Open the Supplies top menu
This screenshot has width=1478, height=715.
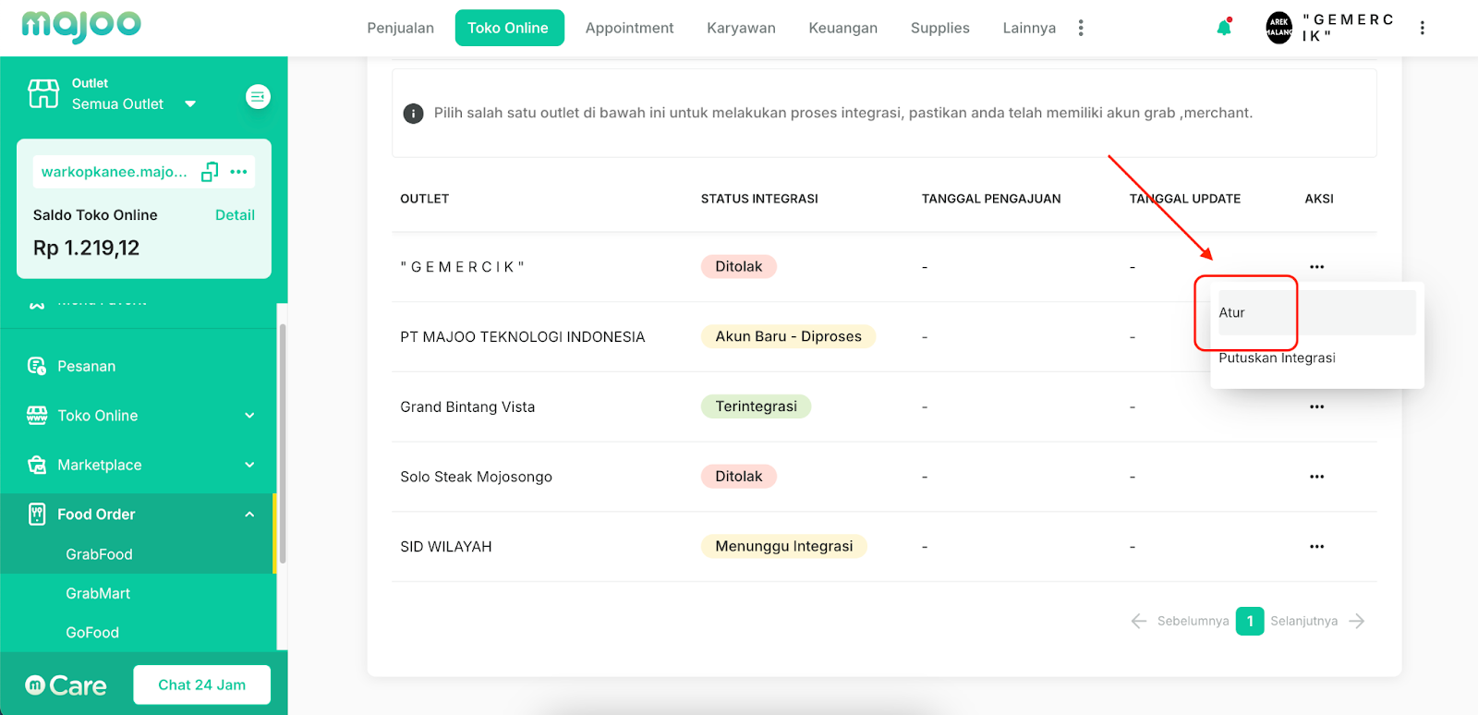click(940, 28)
